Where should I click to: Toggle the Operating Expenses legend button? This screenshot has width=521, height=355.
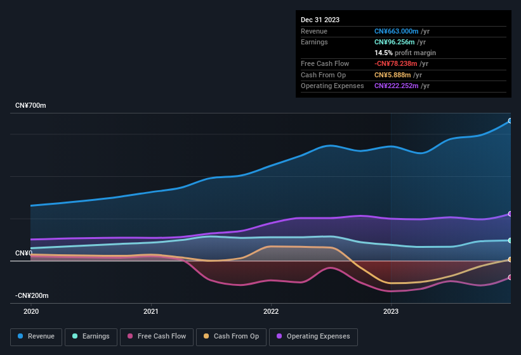313,337
